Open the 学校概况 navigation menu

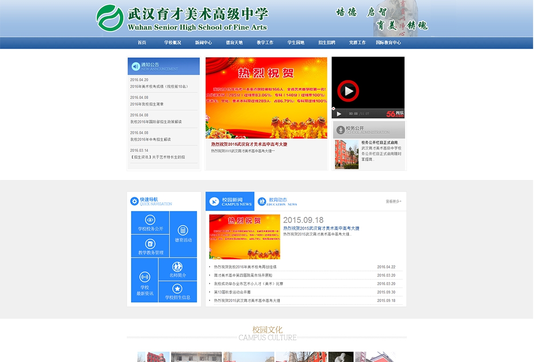point(171,43)
